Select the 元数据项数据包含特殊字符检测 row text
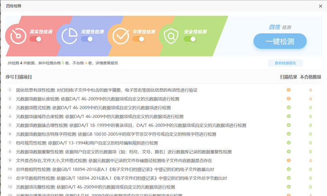This screenshot has height=196, width=327. [116, 134]
